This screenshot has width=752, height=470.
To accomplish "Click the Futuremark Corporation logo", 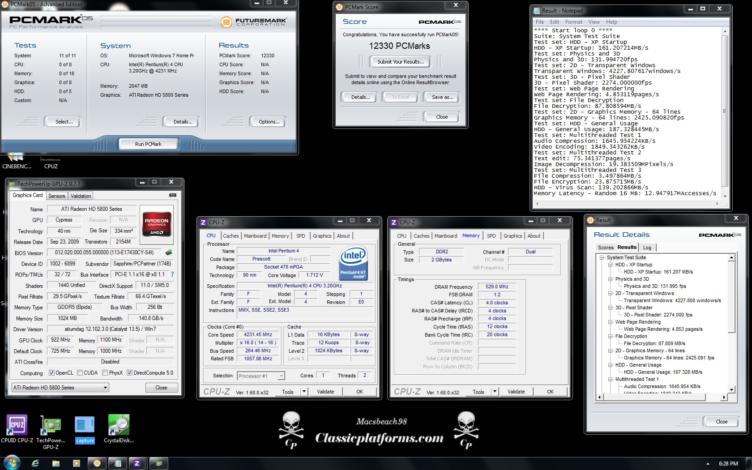I will (254, 21).
